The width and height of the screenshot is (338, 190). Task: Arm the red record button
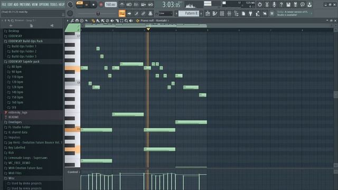click(101, 5)
